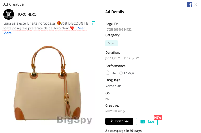This screenshot has height=133, width=201.
Task: Click the Jan 11,2021 -- Jan 28,2021 duration
Action: pos(122,58)
